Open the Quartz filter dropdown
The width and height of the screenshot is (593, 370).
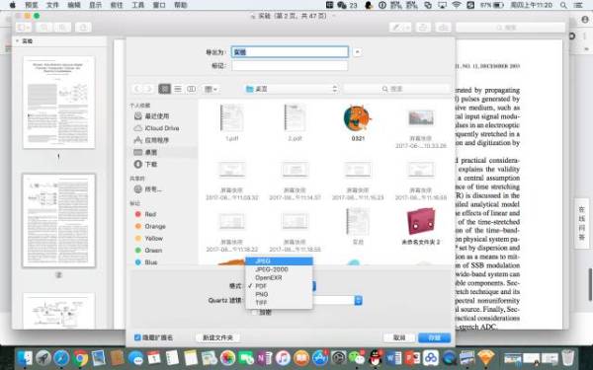tap(358, 300)
